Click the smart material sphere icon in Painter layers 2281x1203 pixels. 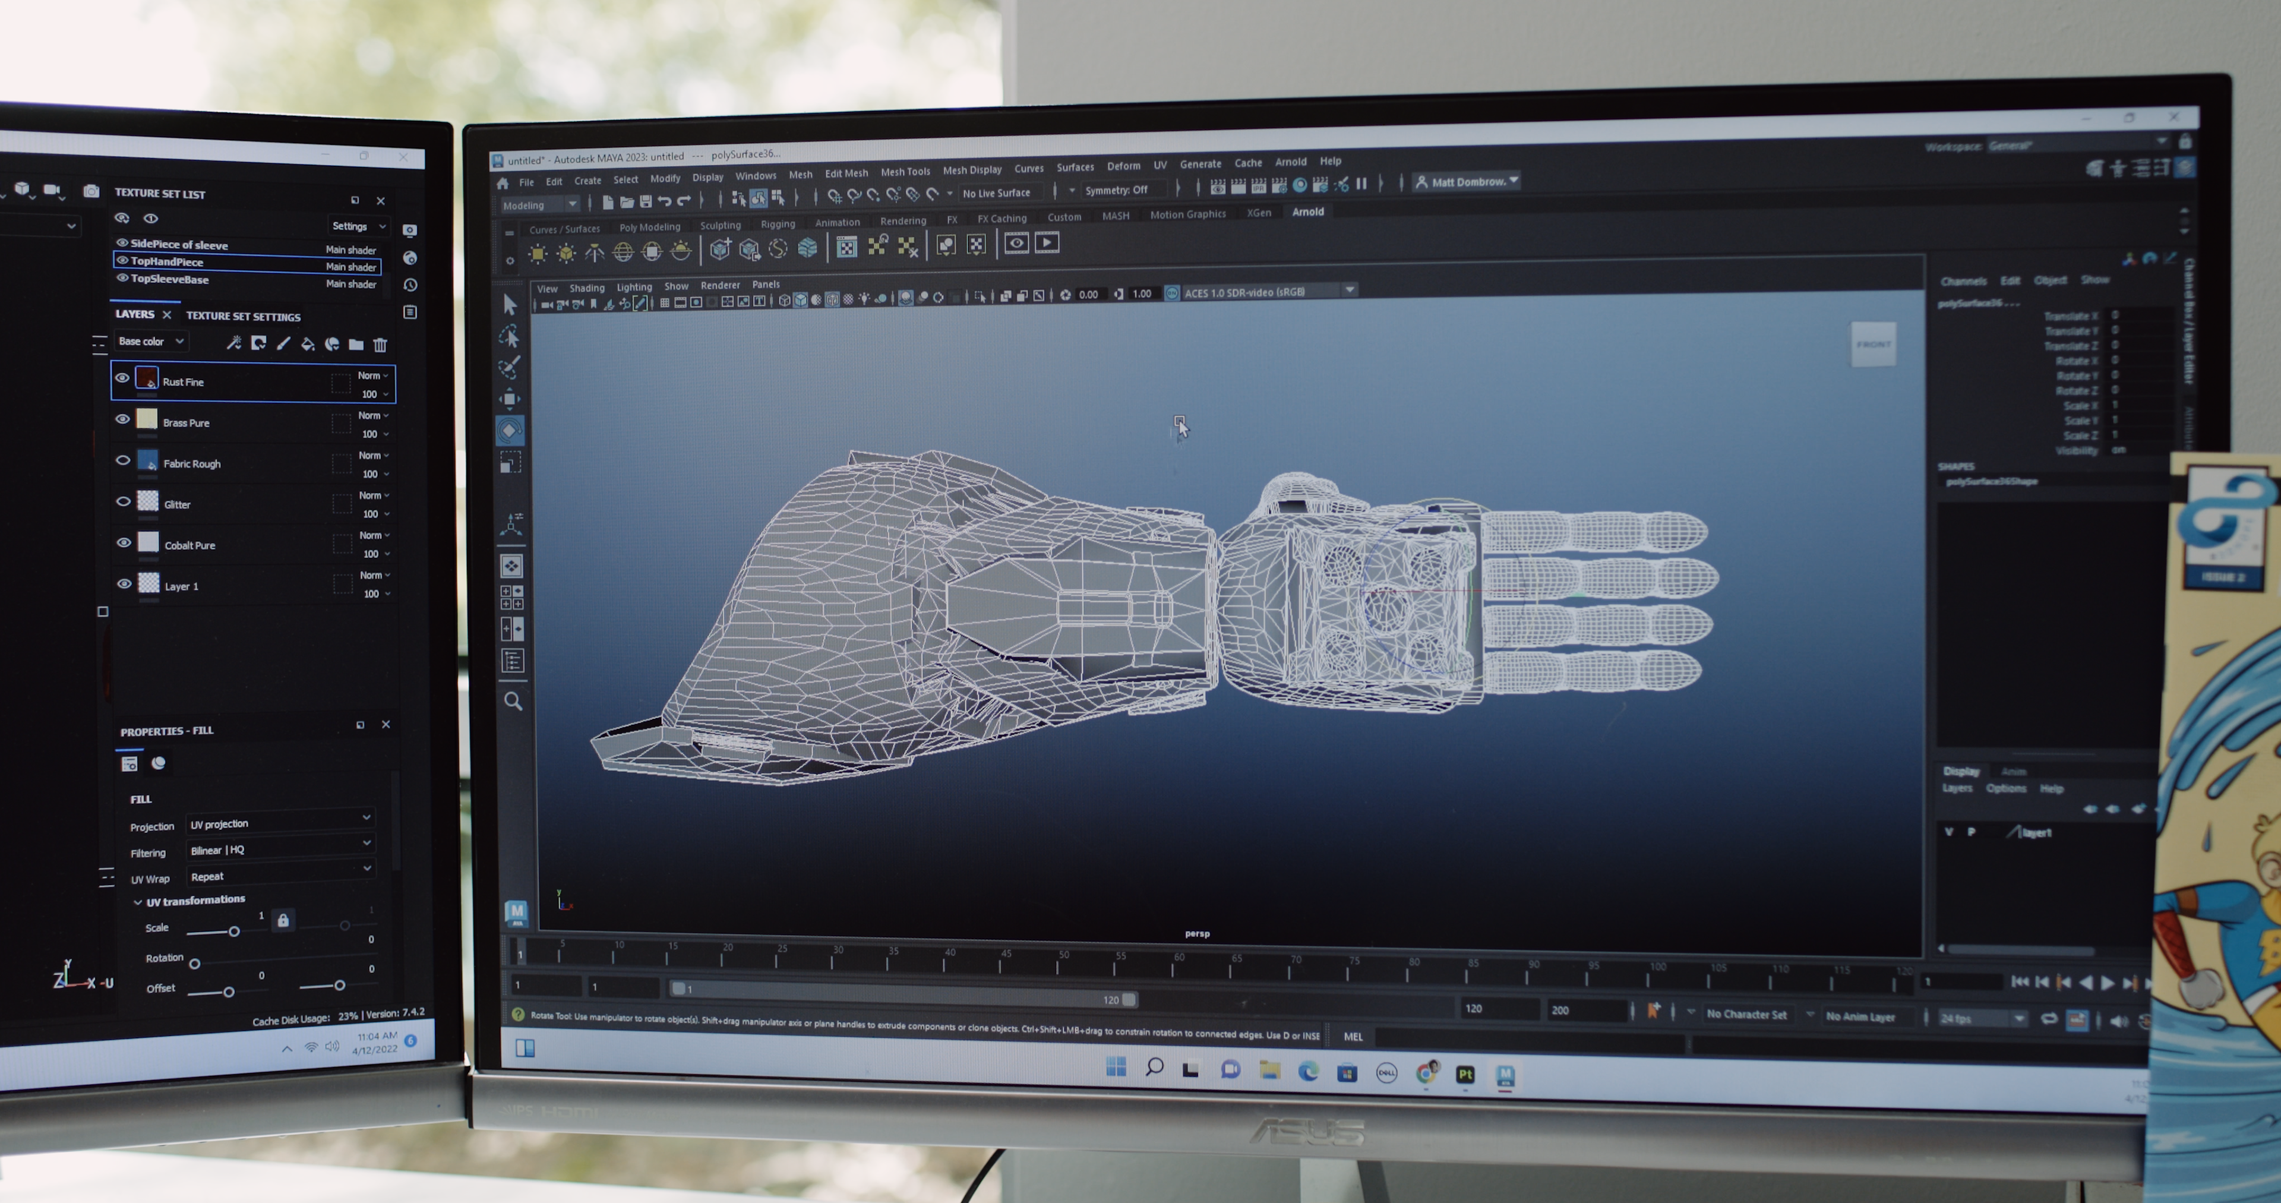coord(332,345)
